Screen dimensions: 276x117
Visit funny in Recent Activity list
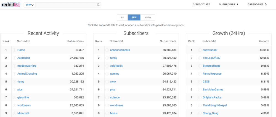pos(21,82)
